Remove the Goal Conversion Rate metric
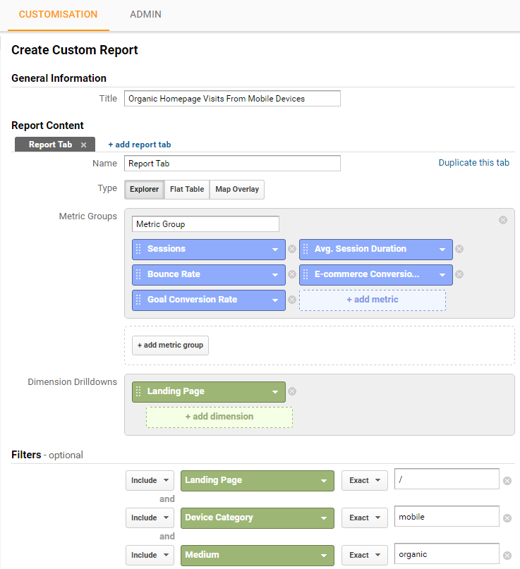The width and height of the screenshot is (520, 569). pos(292,300)
